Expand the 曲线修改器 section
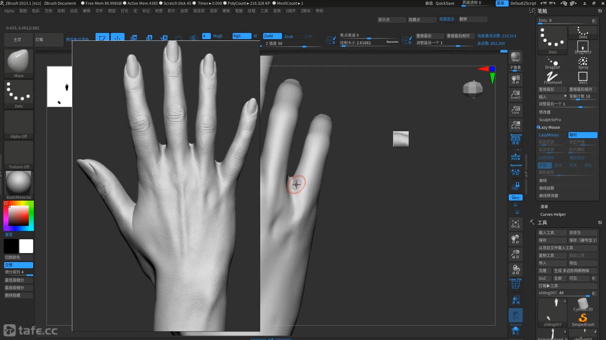The height and width of the screenshot is (340, 606). [x=549, y=195]
